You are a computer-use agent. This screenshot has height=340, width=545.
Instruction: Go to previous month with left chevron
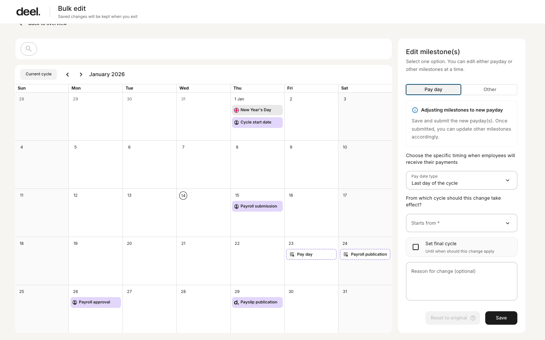67,74
